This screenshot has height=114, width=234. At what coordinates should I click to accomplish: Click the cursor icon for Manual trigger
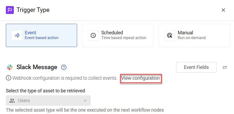pyautogui.click(x=170, y=35)
